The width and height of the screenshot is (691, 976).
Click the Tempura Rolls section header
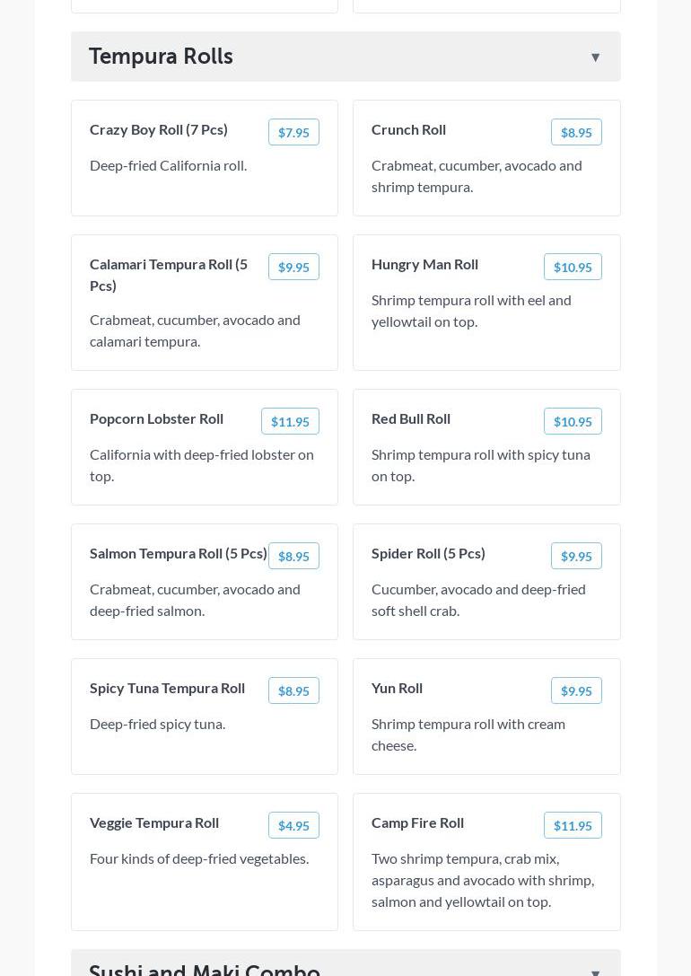[x=162, y=57]
